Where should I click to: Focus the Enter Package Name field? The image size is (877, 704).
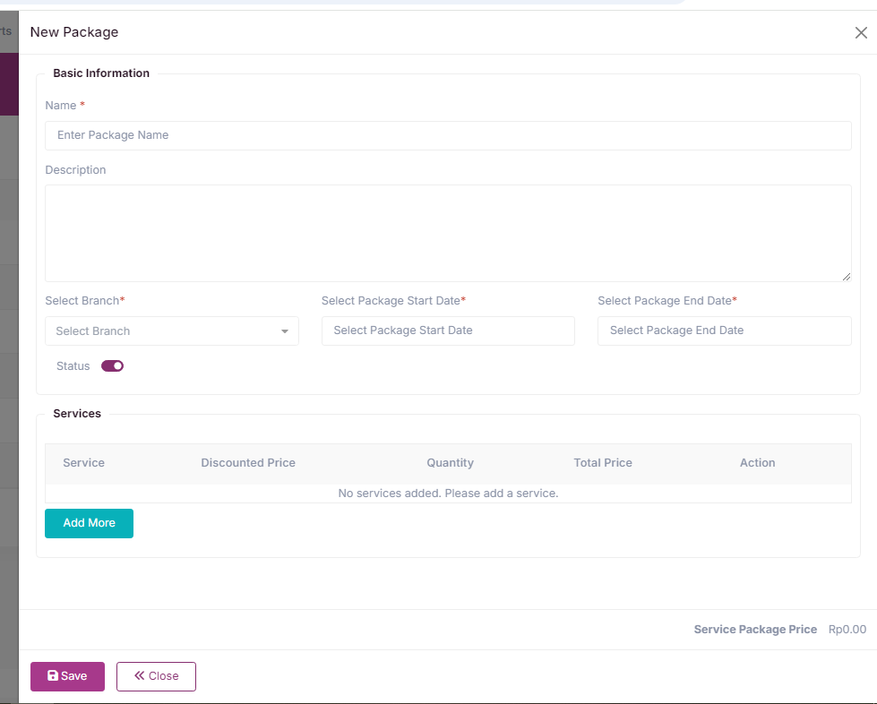click(448, 135)
